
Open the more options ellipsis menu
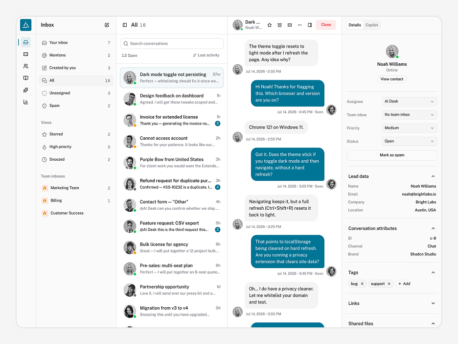coord(299,25)
